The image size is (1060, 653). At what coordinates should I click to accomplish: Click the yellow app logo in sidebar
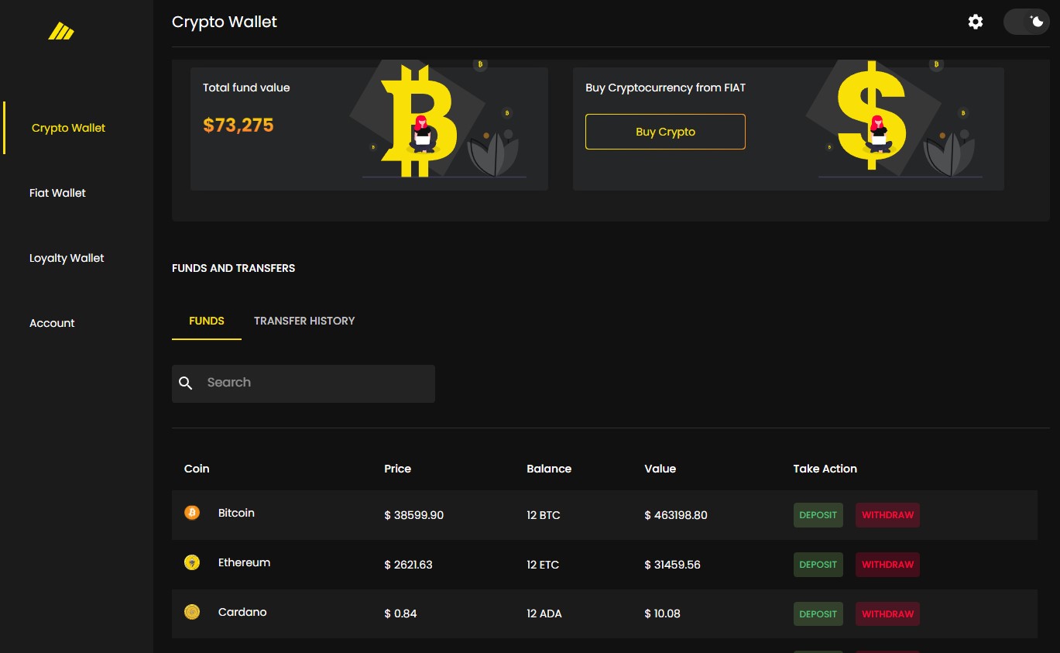click(x=61, y=31)
